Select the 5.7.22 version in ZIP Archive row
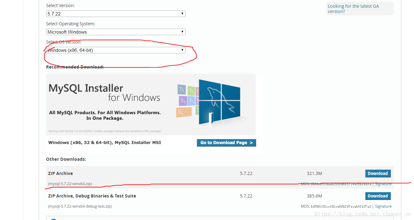The image size is (414, 220). pyautogui.click(x=246, y=173)
